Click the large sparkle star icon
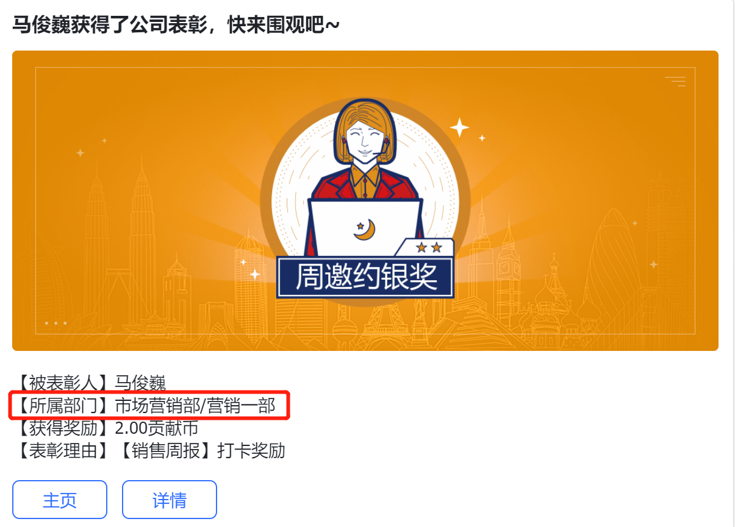 459,127
